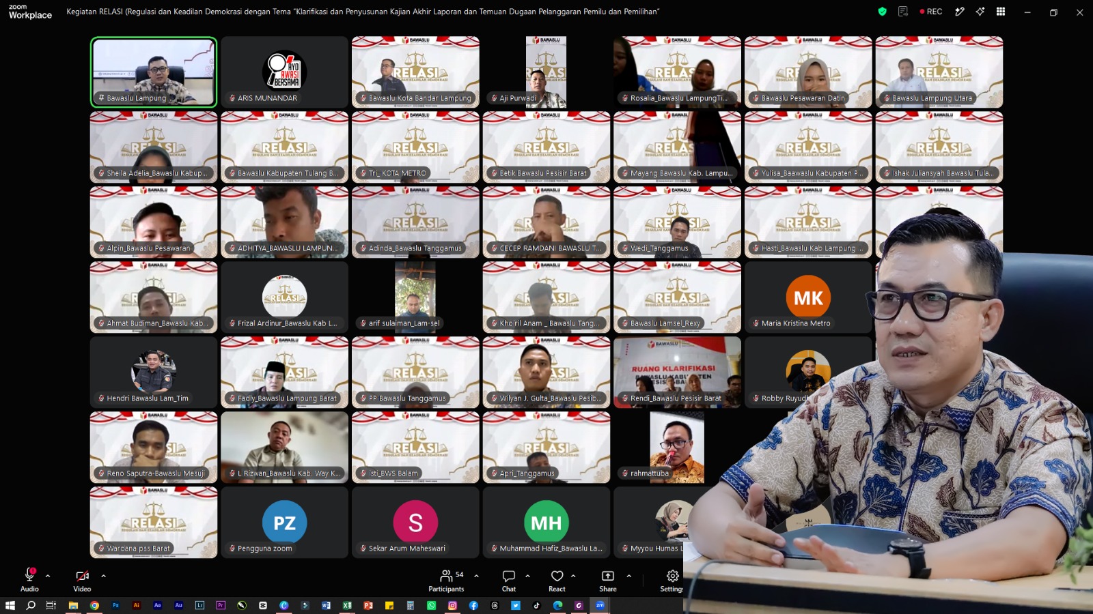Open the AI pen notes icon

tap(960, 12)
